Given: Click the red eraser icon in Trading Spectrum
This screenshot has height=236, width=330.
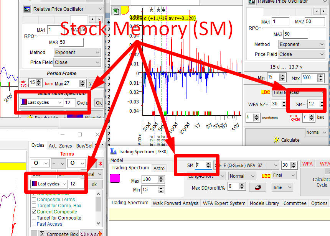Looking at the screenshot, I should click(x=257, y=187).
